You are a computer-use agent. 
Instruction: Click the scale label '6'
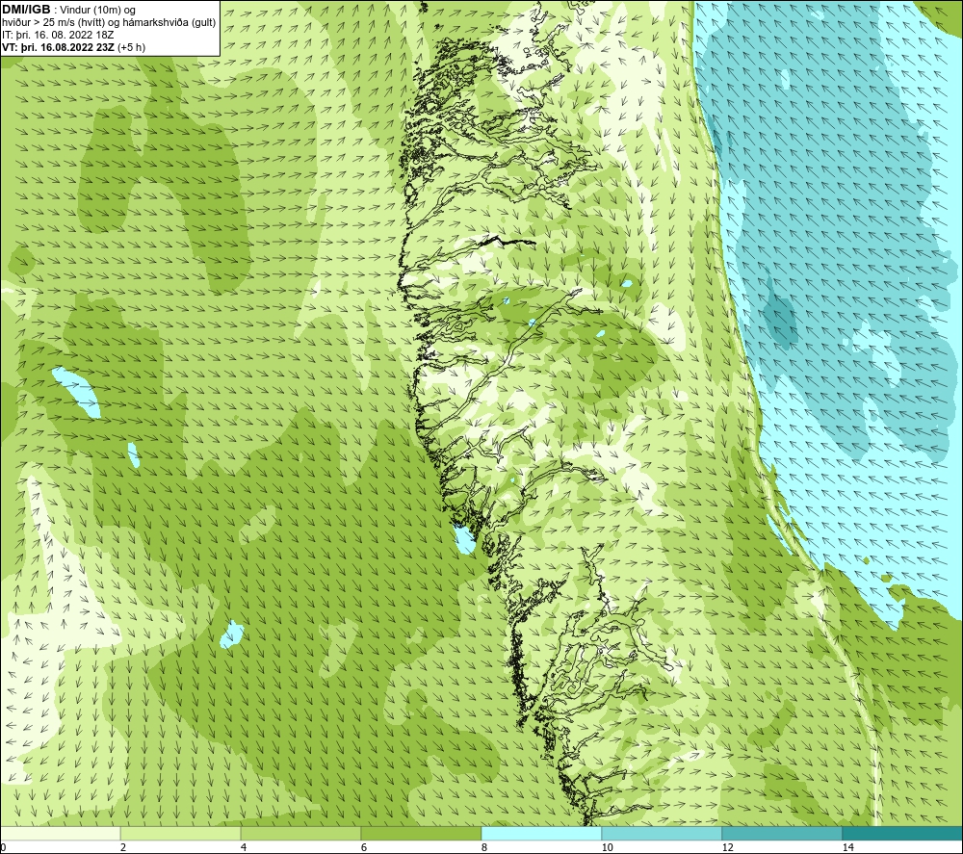coord(364,847)
